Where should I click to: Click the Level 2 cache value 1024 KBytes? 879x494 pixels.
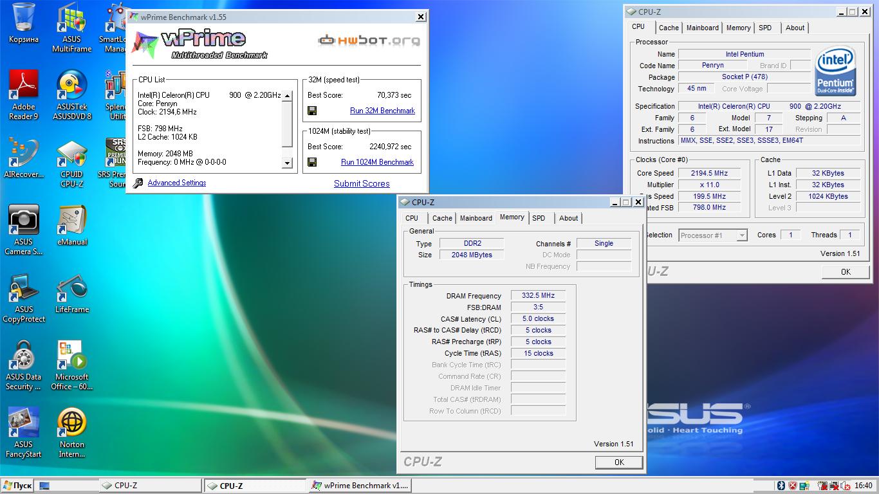click(828, 196)
